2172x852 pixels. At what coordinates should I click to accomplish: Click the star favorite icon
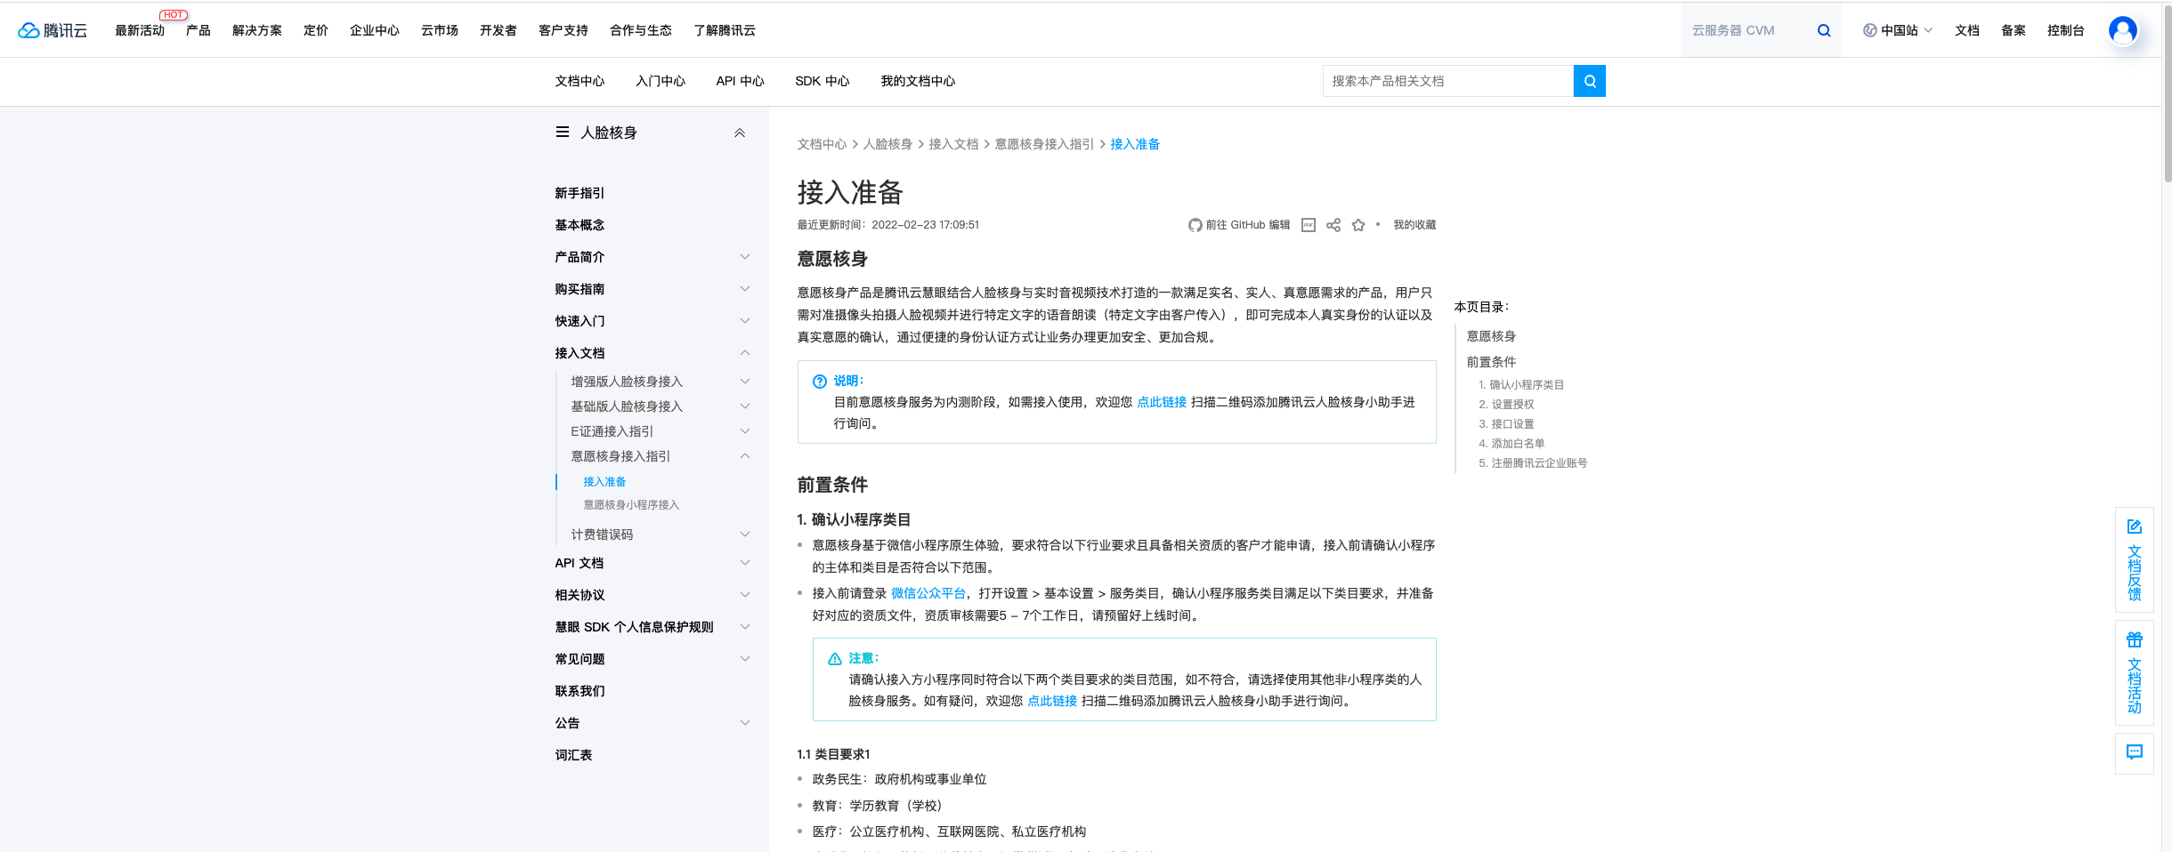(1357, 225)
